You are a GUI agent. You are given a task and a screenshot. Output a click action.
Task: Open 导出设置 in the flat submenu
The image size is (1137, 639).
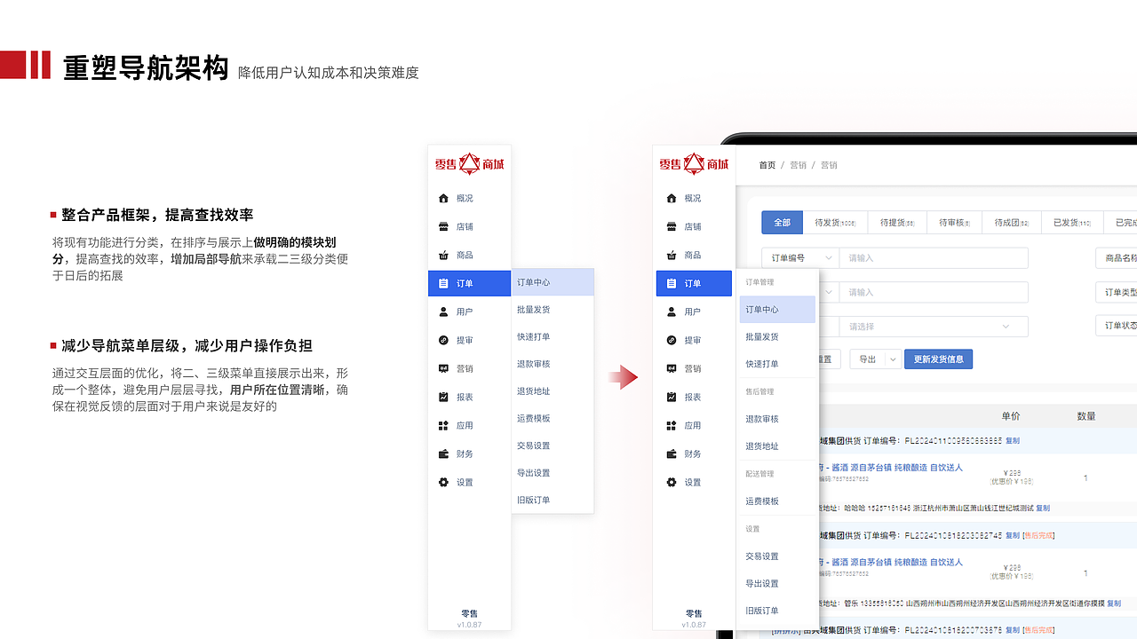[x=553, y=473]
